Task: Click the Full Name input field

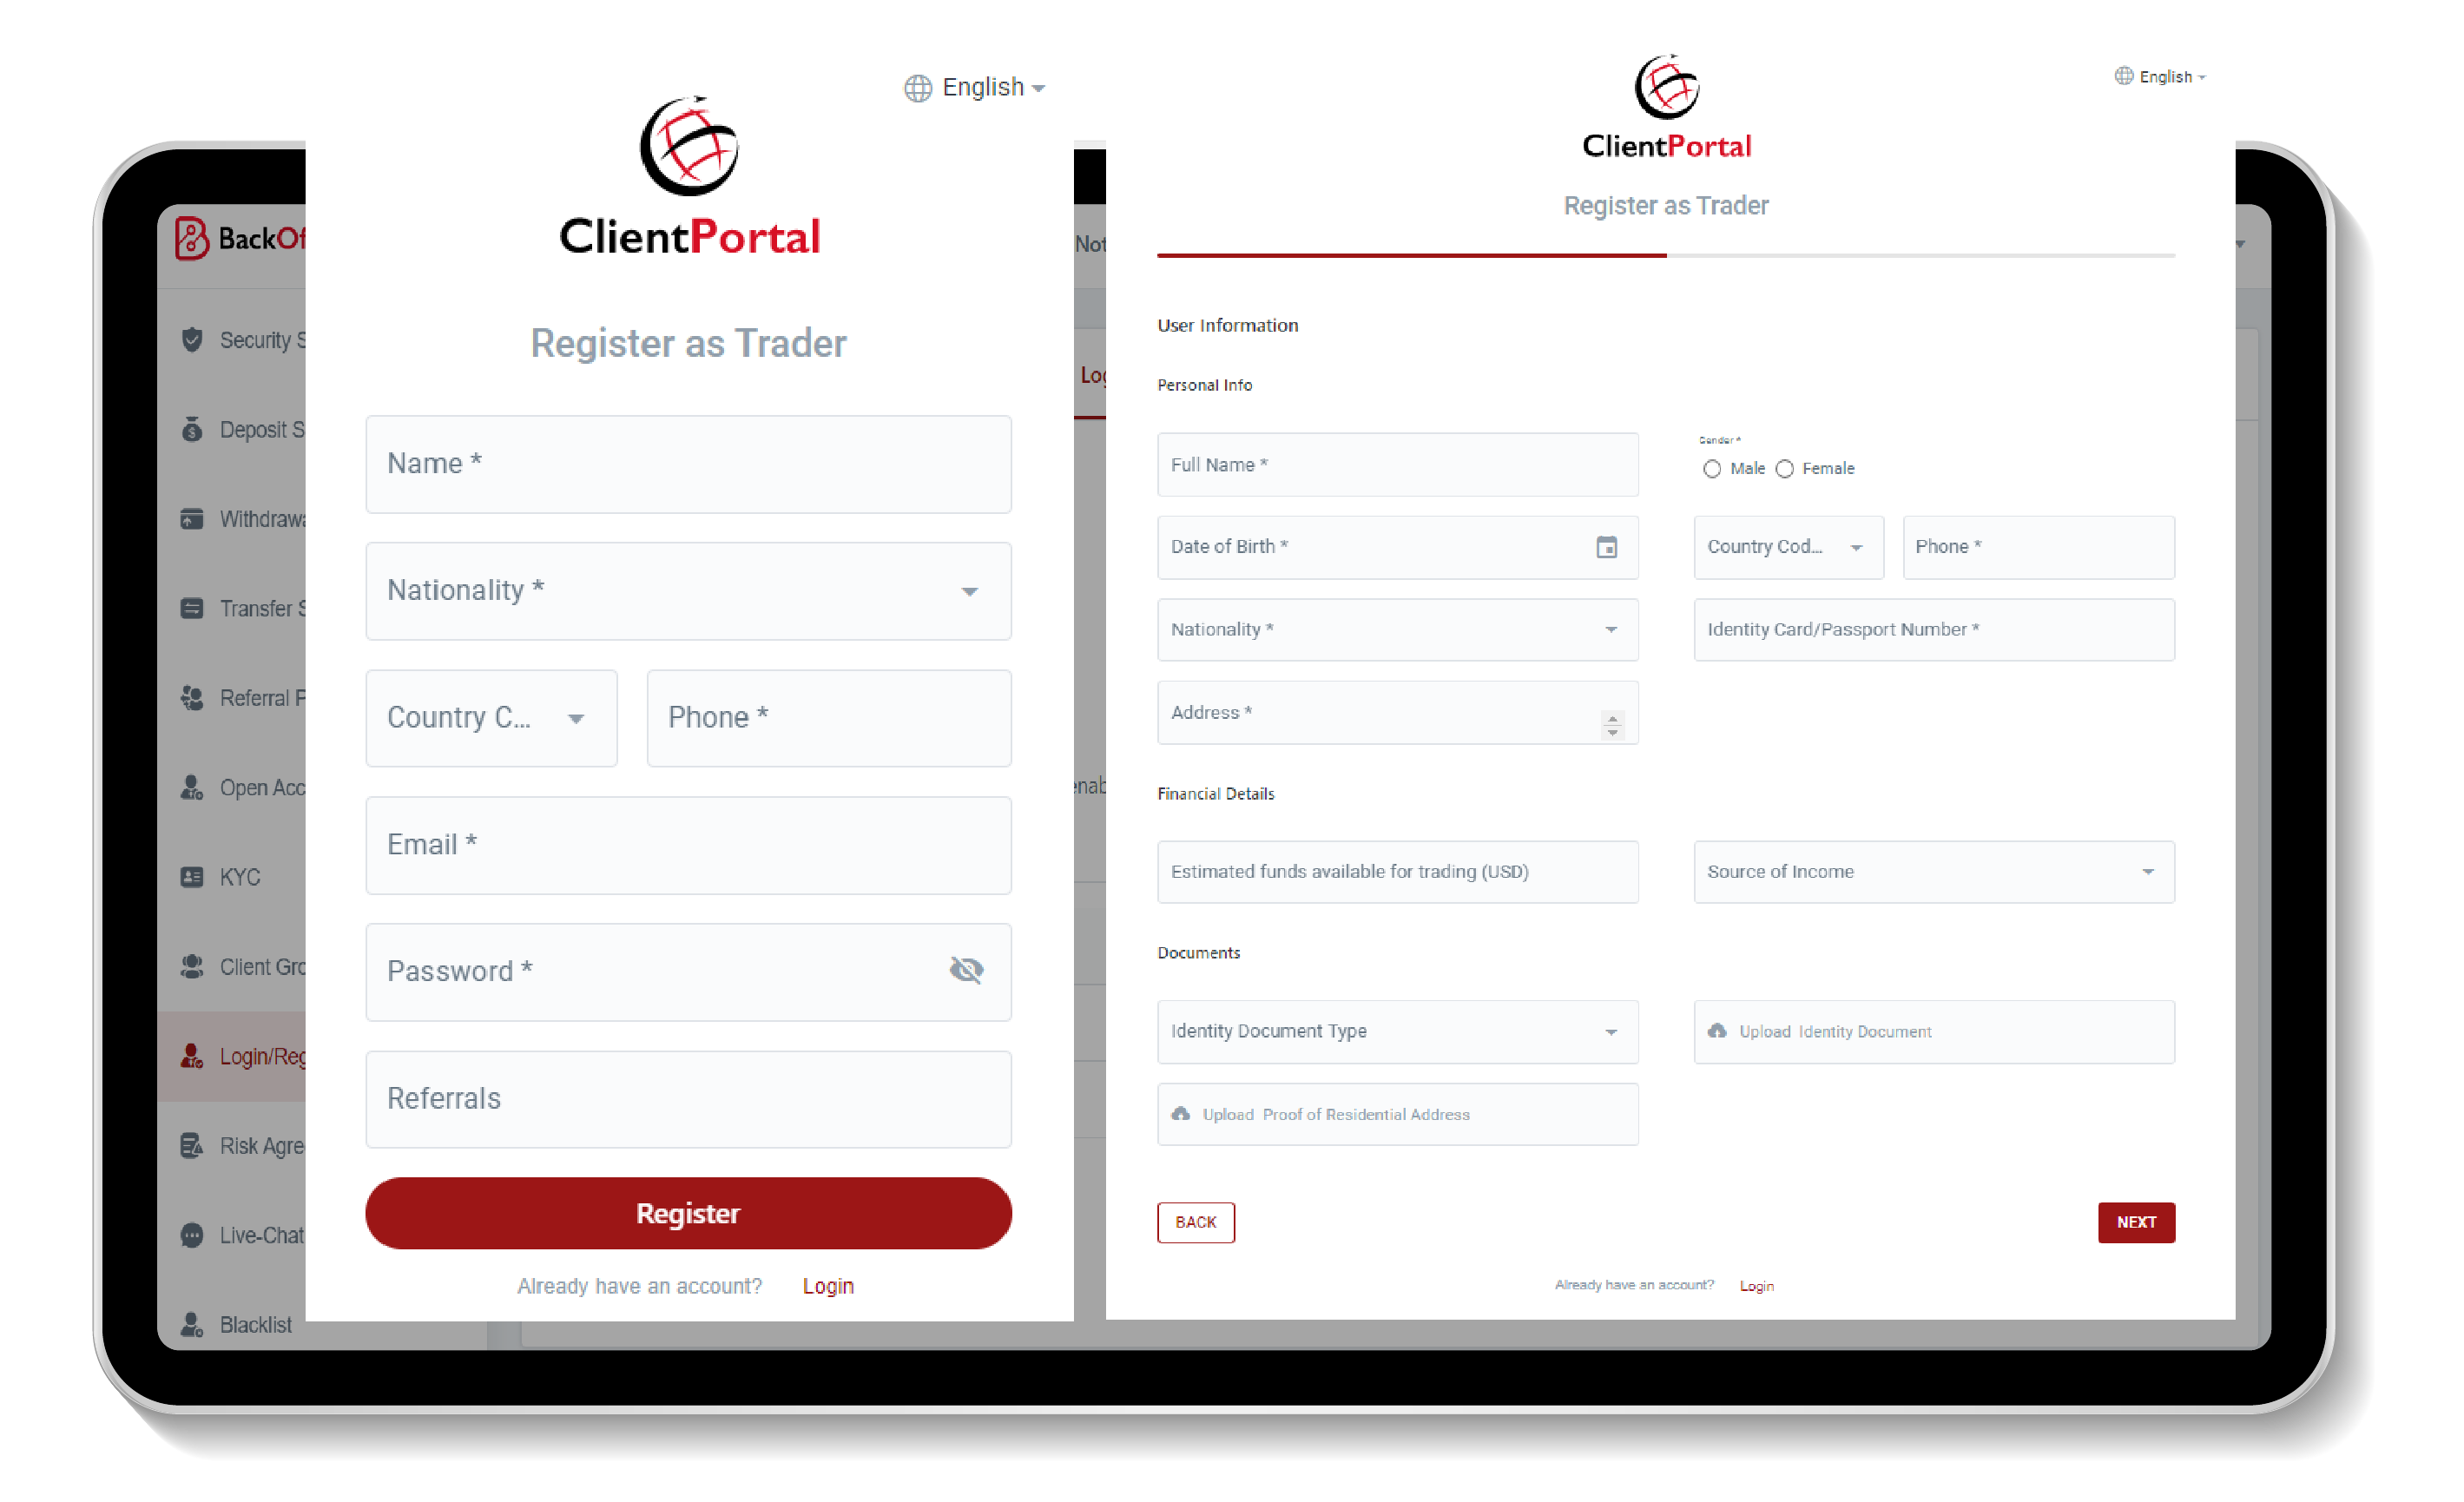Action: 1398,463
